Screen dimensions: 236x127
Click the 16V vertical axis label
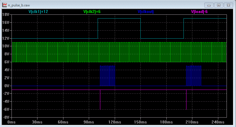(6, 23)
